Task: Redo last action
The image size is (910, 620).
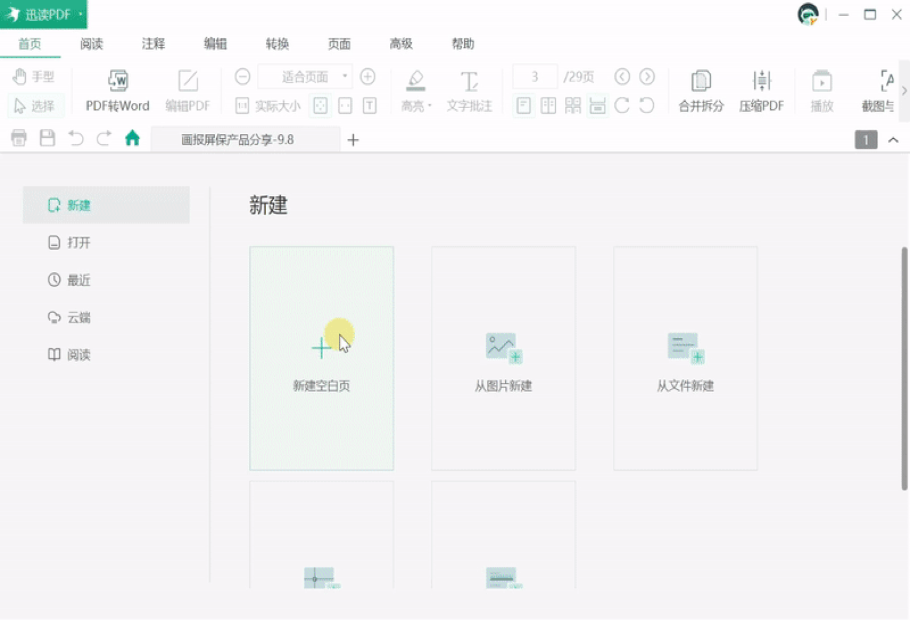Action: point(104,139)
